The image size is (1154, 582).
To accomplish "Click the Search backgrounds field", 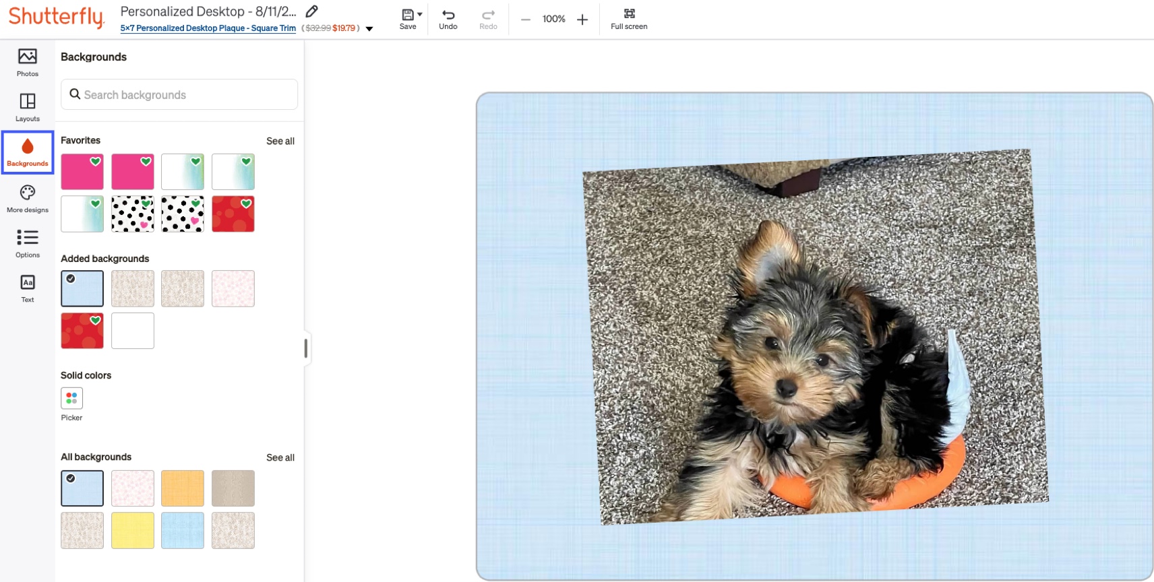I will (179, 94).
